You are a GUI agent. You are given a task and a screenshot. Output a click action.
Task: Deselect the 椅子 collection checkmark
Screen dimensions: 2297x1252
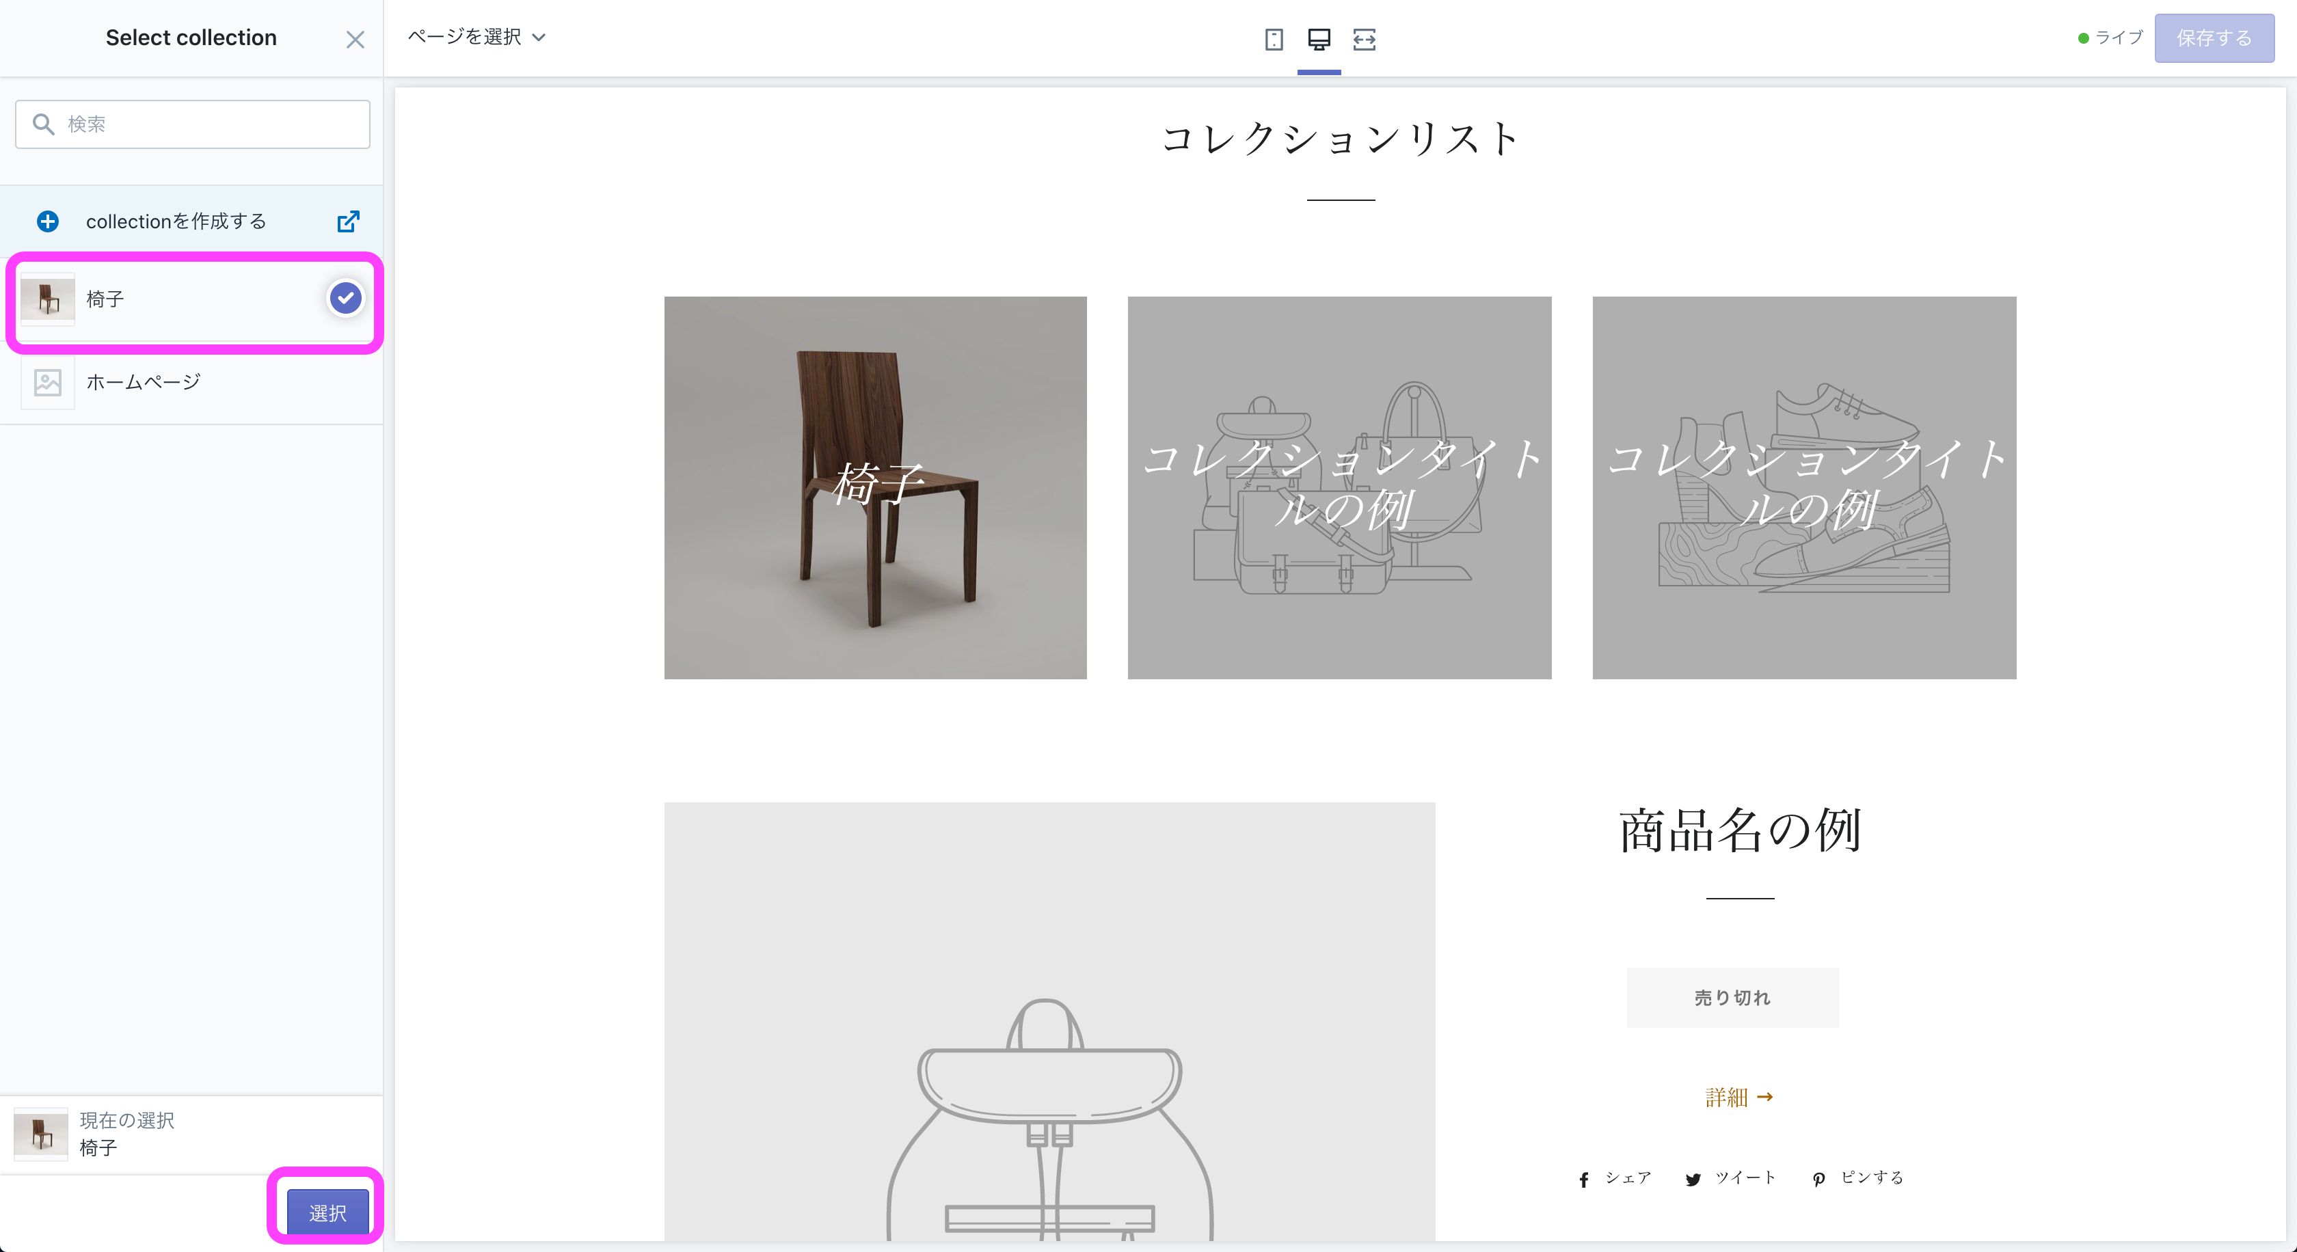tap(345, 298)
